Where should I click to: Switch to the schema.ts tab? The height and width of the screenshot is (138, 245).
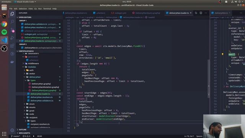[x=100, y=13]
